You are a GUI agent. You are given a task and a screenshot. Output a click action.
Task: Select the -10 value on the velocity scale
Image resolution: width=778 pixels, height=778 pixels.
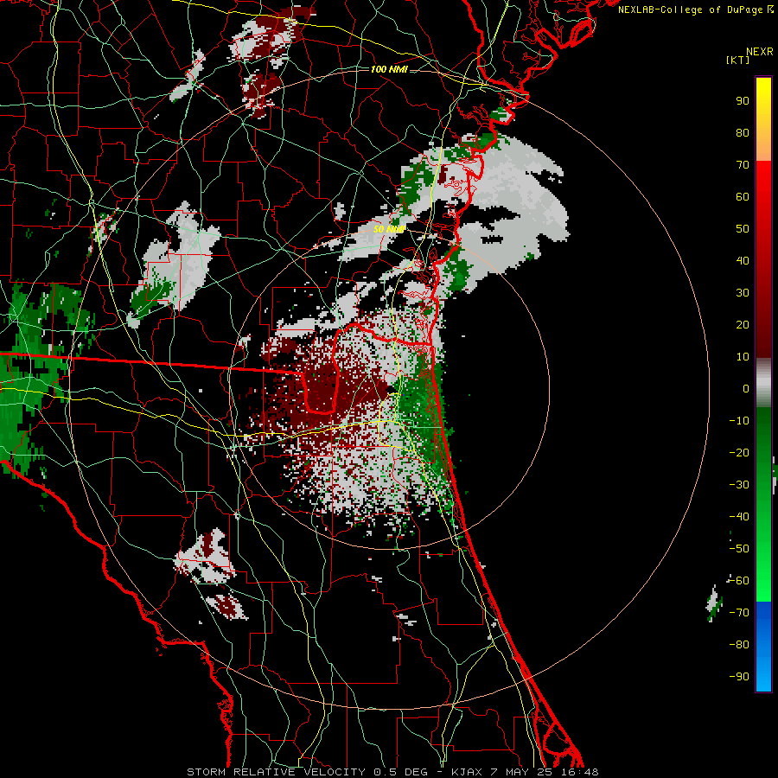tap(739, 421)
